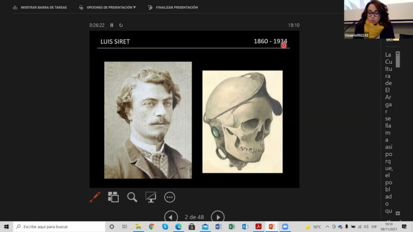Restart the presentation timer

click(121, 25)
